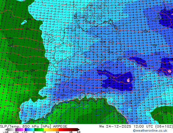Click the '1020' isobar label on the map
The height and width of the screenshot is (133, 173).
(62, 95)
